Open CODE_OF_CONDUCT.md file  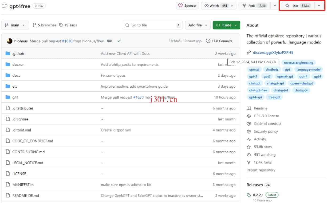tap(33, 141)
